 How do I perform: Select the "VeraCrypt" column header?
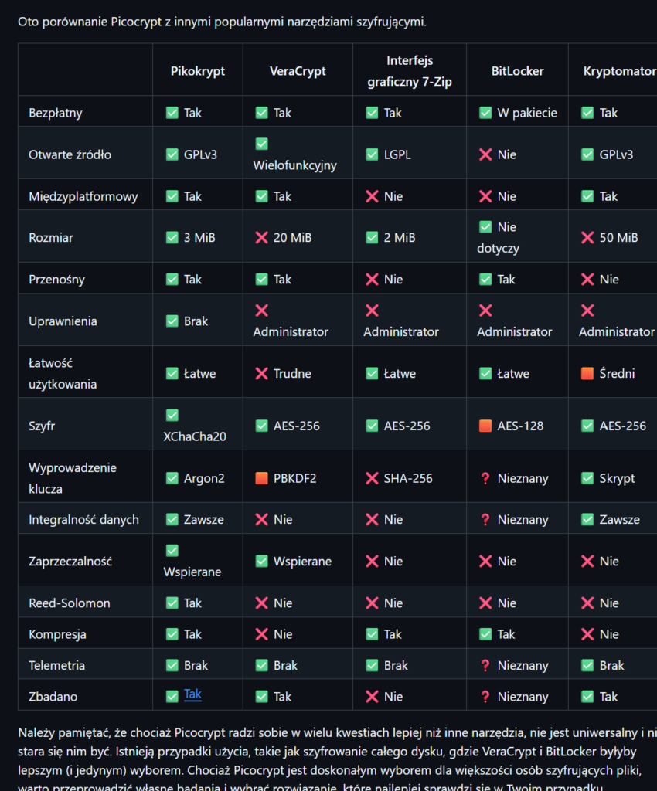[x=298, y=71]
